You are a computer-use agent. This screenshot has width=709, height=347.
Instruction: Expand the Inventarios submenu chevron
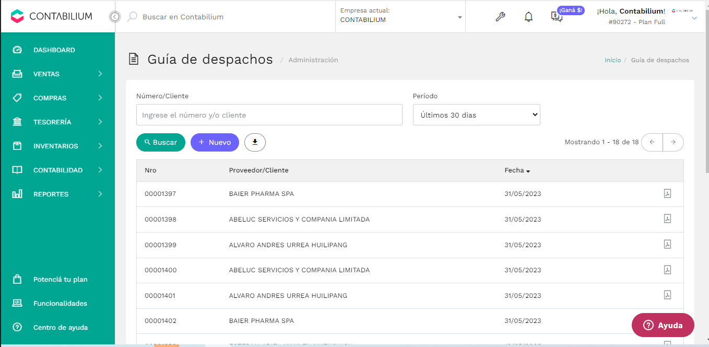pos(100,146)
